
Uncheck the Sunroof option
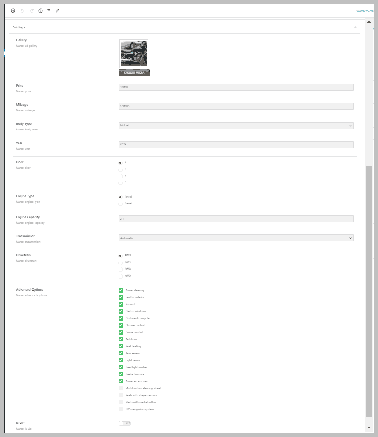[x=121, y=304]
